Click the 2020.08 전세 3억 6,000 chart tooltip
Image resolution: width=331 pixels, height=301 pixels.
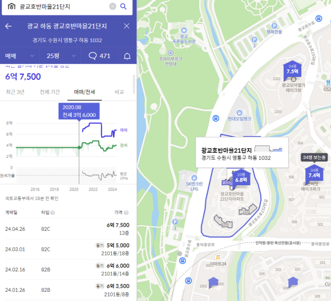click(x=79, y=111)
